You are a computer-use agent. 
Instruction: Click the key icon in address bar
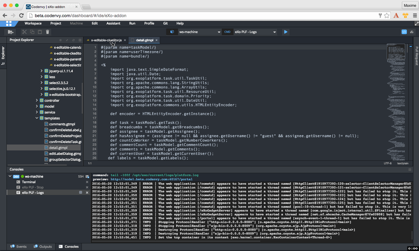pyautogui.click(x=380, y=15)
